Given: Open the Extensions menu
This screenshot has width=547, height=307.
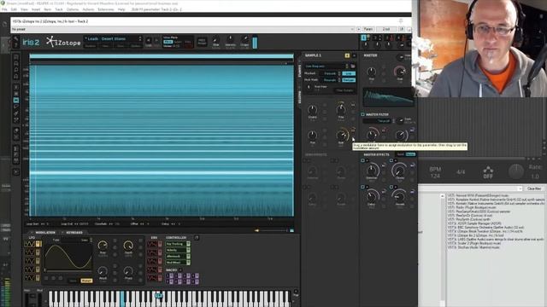Looking at the screenshot, I should tap(106, 9).
